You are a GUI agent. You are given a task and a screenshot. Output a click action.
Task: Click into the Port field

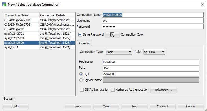(151, 68)
